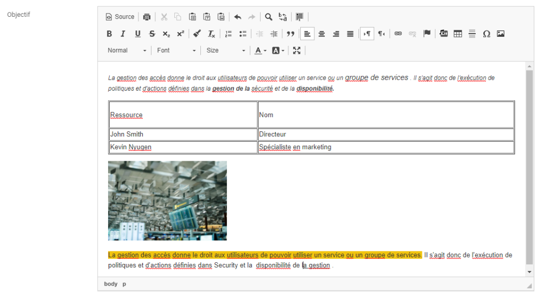Toggle Bold formatting
Image resolution: width=543 pixels, height=297 pixels.
[x=109, y=34]
